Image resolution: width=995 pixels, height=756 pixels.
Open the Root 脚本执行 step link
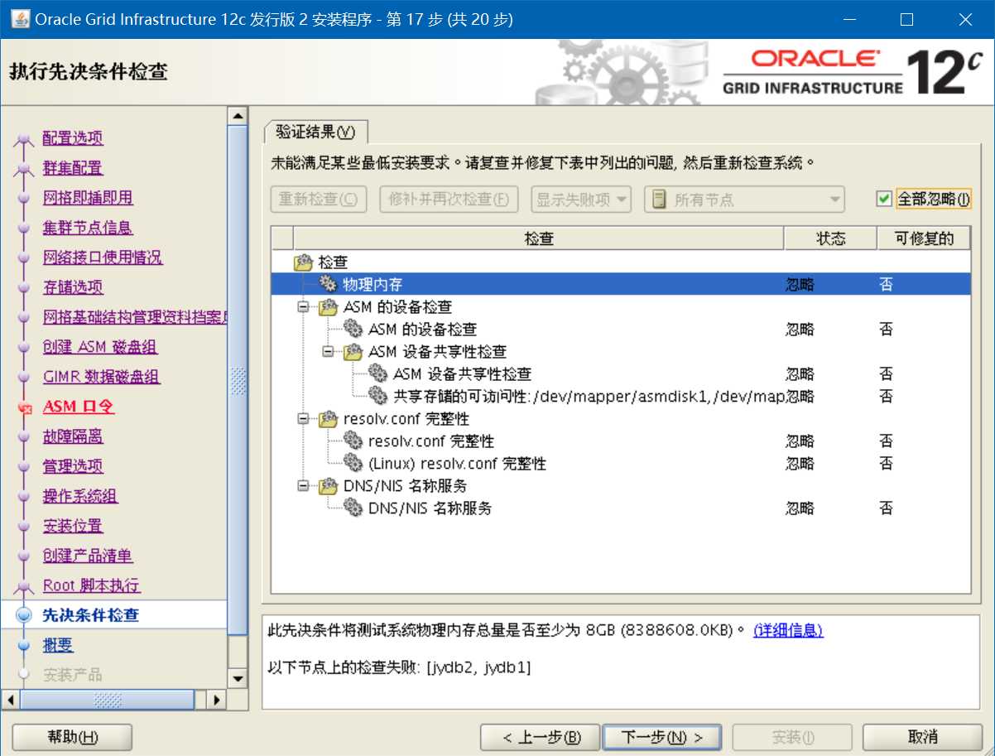click(x=92, y=585)
